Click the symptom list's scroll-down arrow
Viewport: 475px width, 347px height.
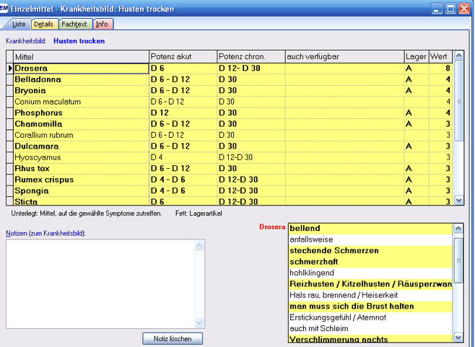click(458, 338)
